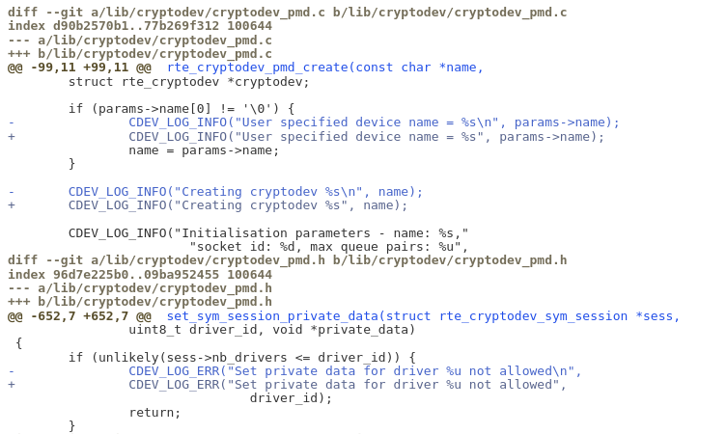Select the added "User specified device name" line

click(x=366, y=137)
